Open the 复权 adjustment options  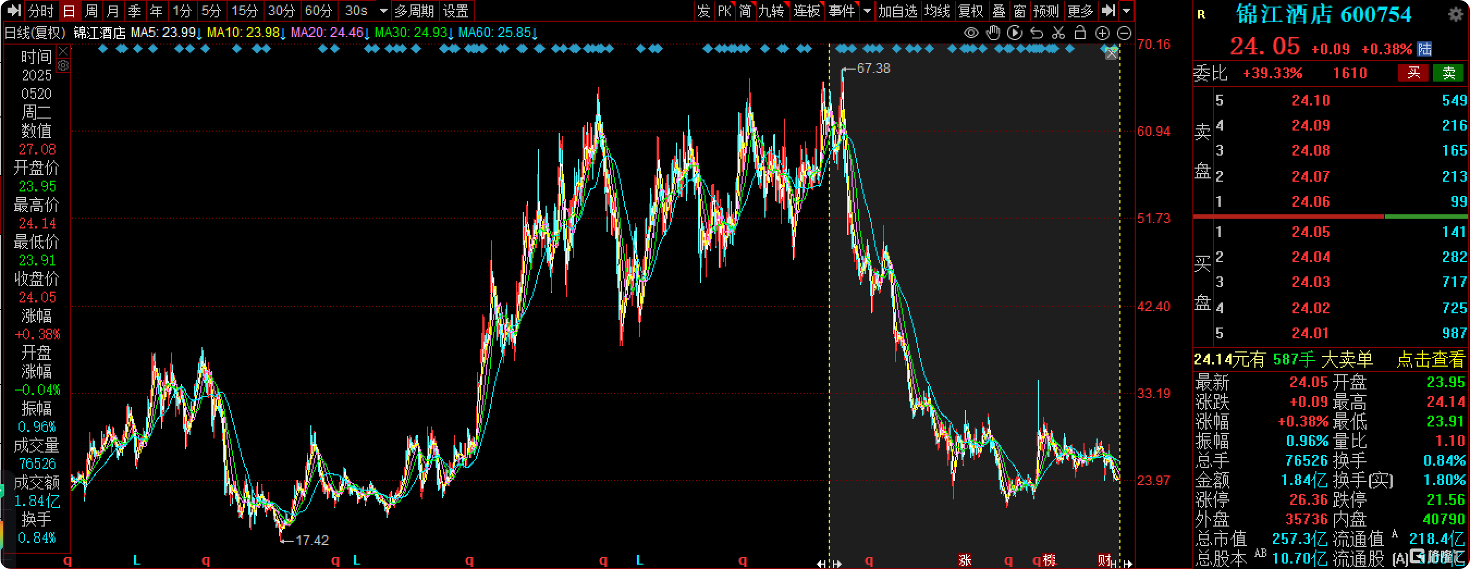tap(971, 10)
